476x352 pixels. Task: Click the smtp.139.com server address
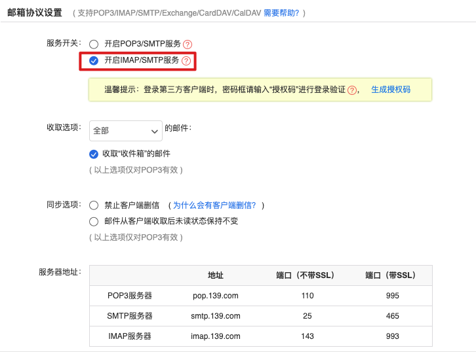click(x=216, y=316)
